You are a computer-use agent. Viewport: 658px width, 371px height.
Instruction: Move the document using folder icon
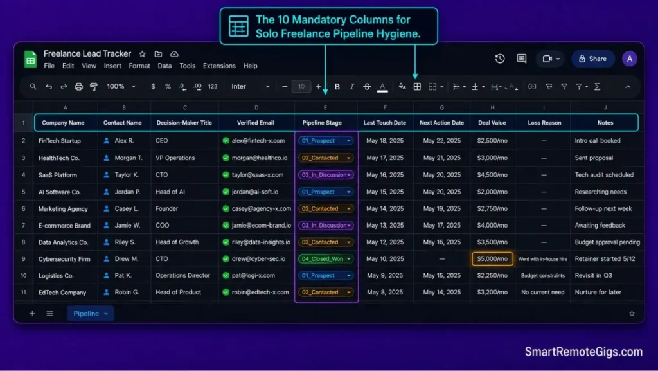click(158, 54)
